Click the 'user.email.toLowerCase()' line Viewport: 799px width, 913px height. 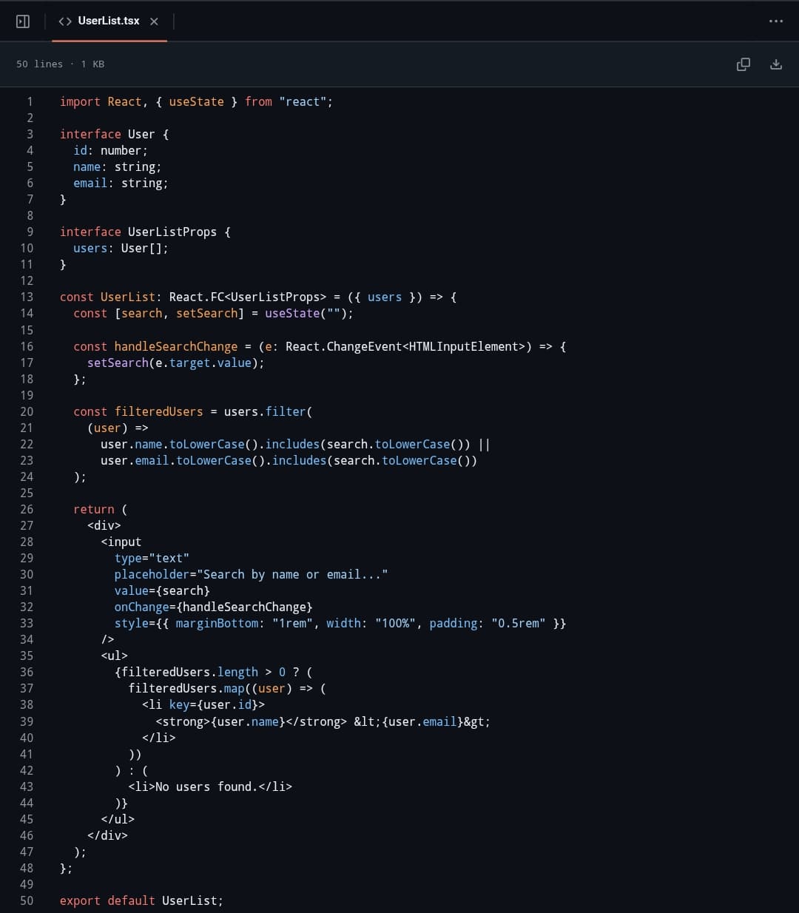pyautogui.click(x=289, y=460)
